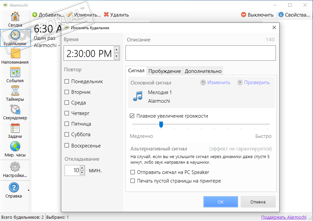Click into the Описание description field
313x221 pixels.
201,53
